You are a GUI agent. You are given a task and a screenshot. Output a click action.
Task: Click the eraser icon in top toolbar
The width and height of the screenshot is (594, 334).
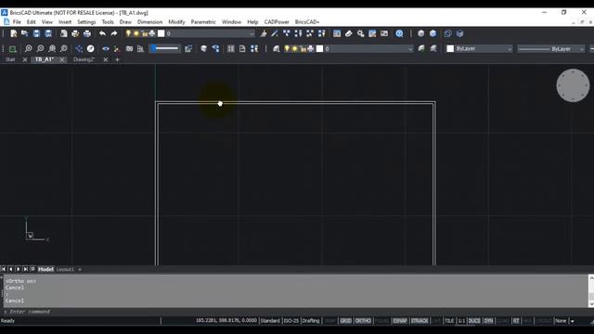[349, 33]
